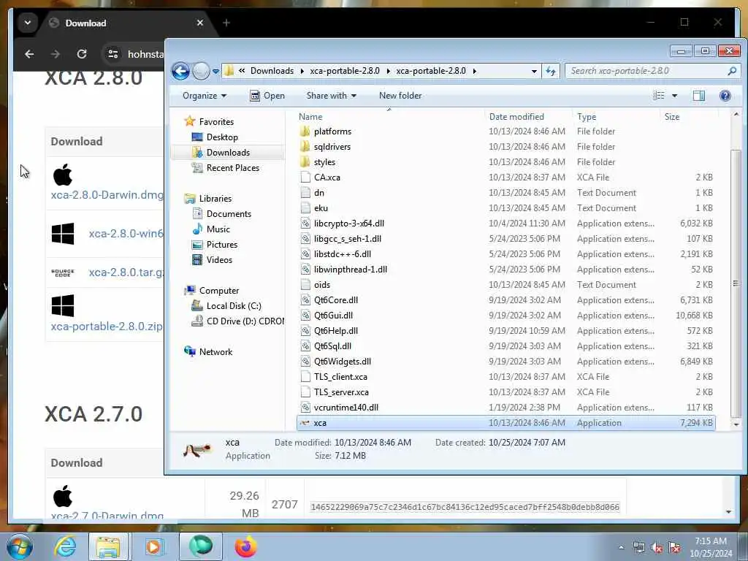Select Favorites in navigation pane
The height and width of the screenshot is (561, 748).
click(x=209, y=122)
